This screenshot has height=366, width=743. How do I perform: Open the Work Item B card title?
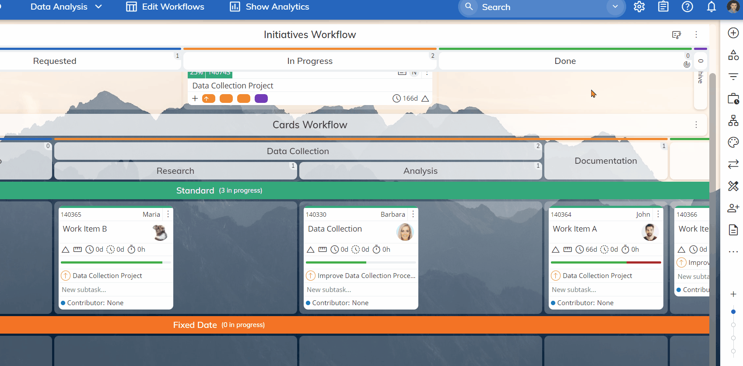click(85, 229)
